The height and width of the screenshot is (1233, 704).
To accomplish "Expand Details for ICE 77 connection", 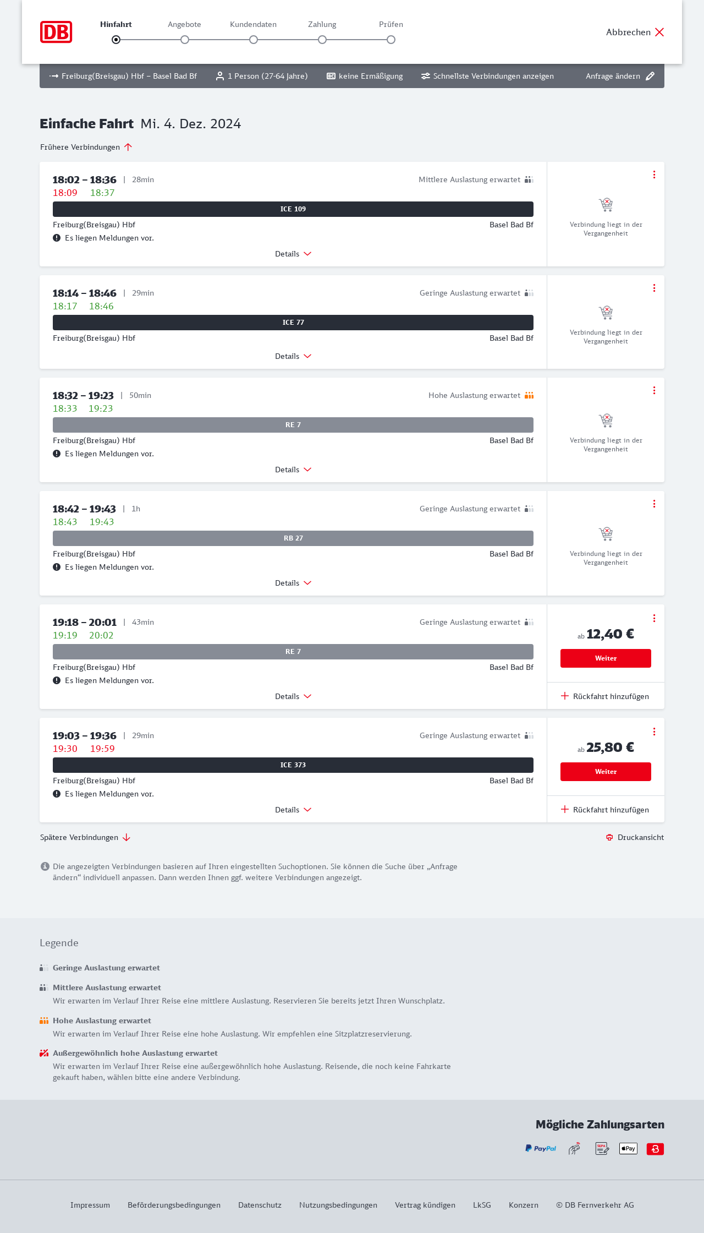I will pyautogui.click(x=293, y=356).
